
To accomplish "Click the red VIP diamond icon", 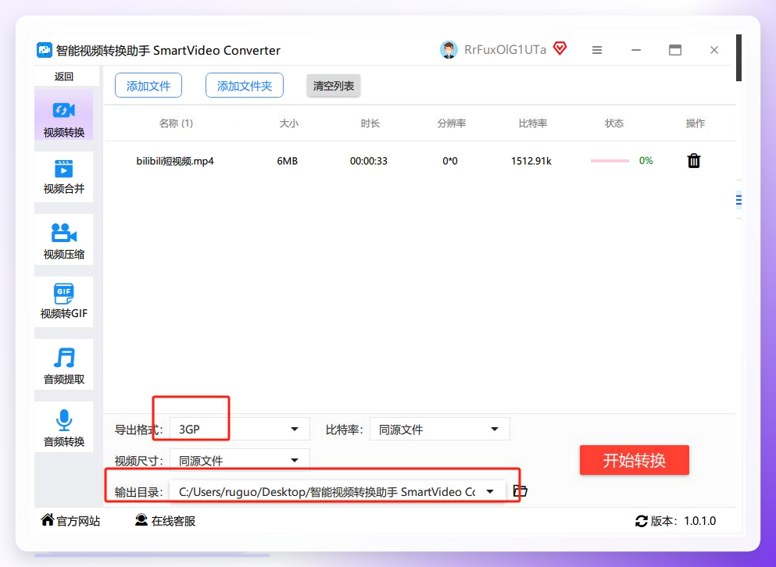I will 560,48.
